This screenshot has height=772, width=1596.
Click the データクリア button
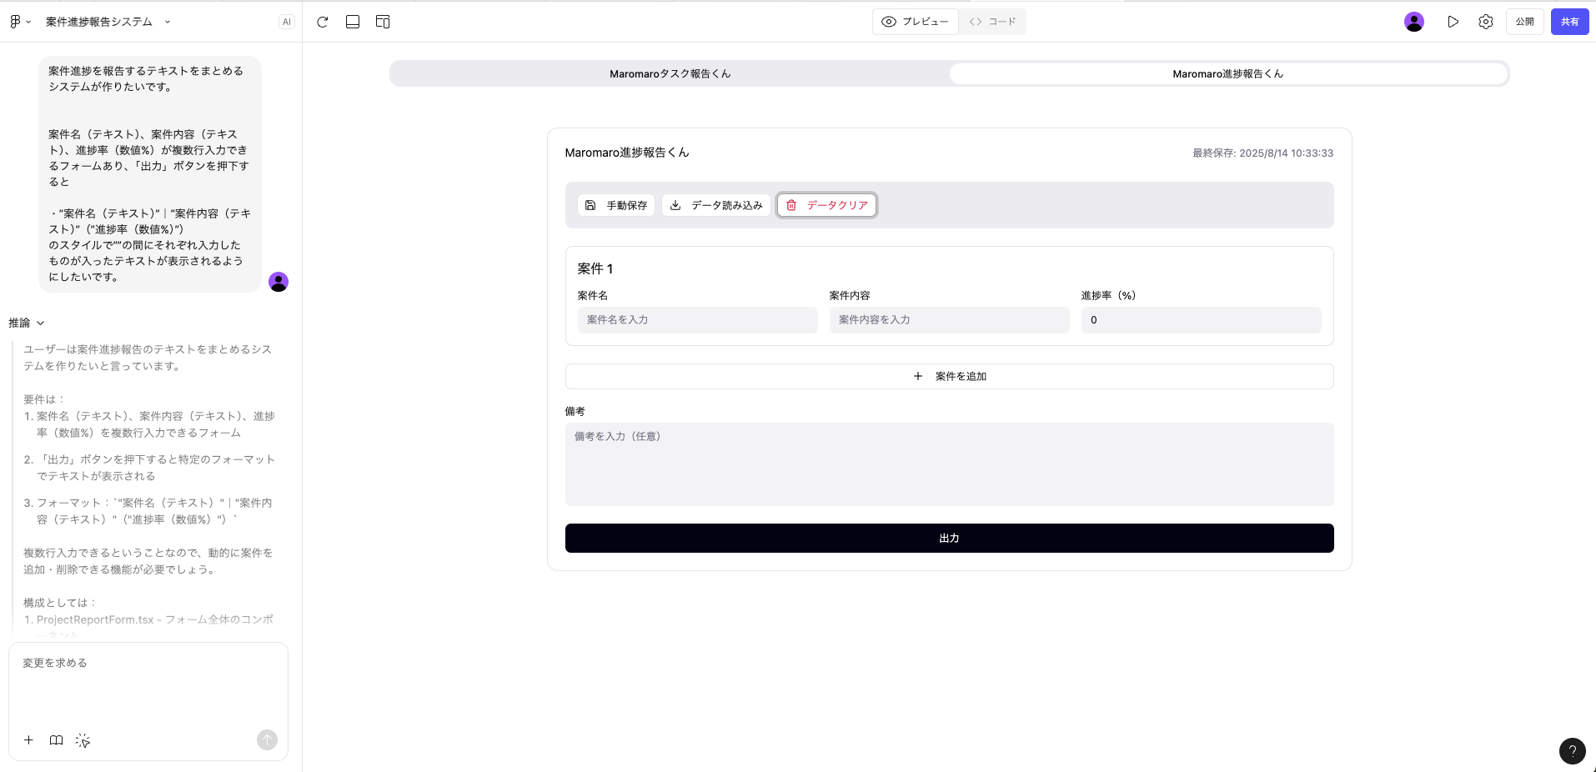pyautogui.click(x=827, y=205)
